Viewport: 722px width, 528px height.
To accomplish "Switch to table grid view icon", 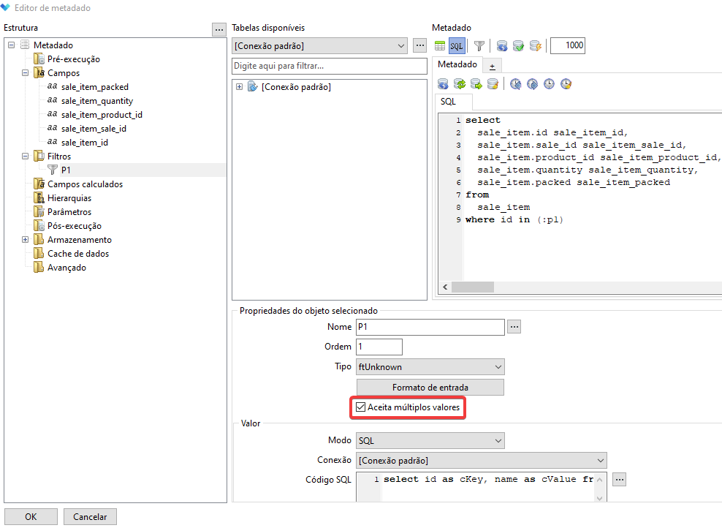I will [441, 46].
